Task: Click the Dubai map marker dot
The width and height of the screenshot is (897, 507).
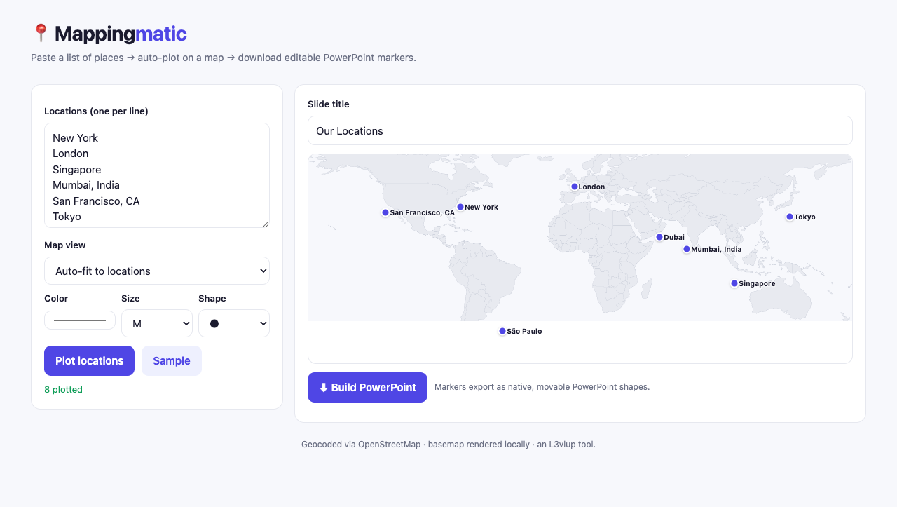Action: 659,237
